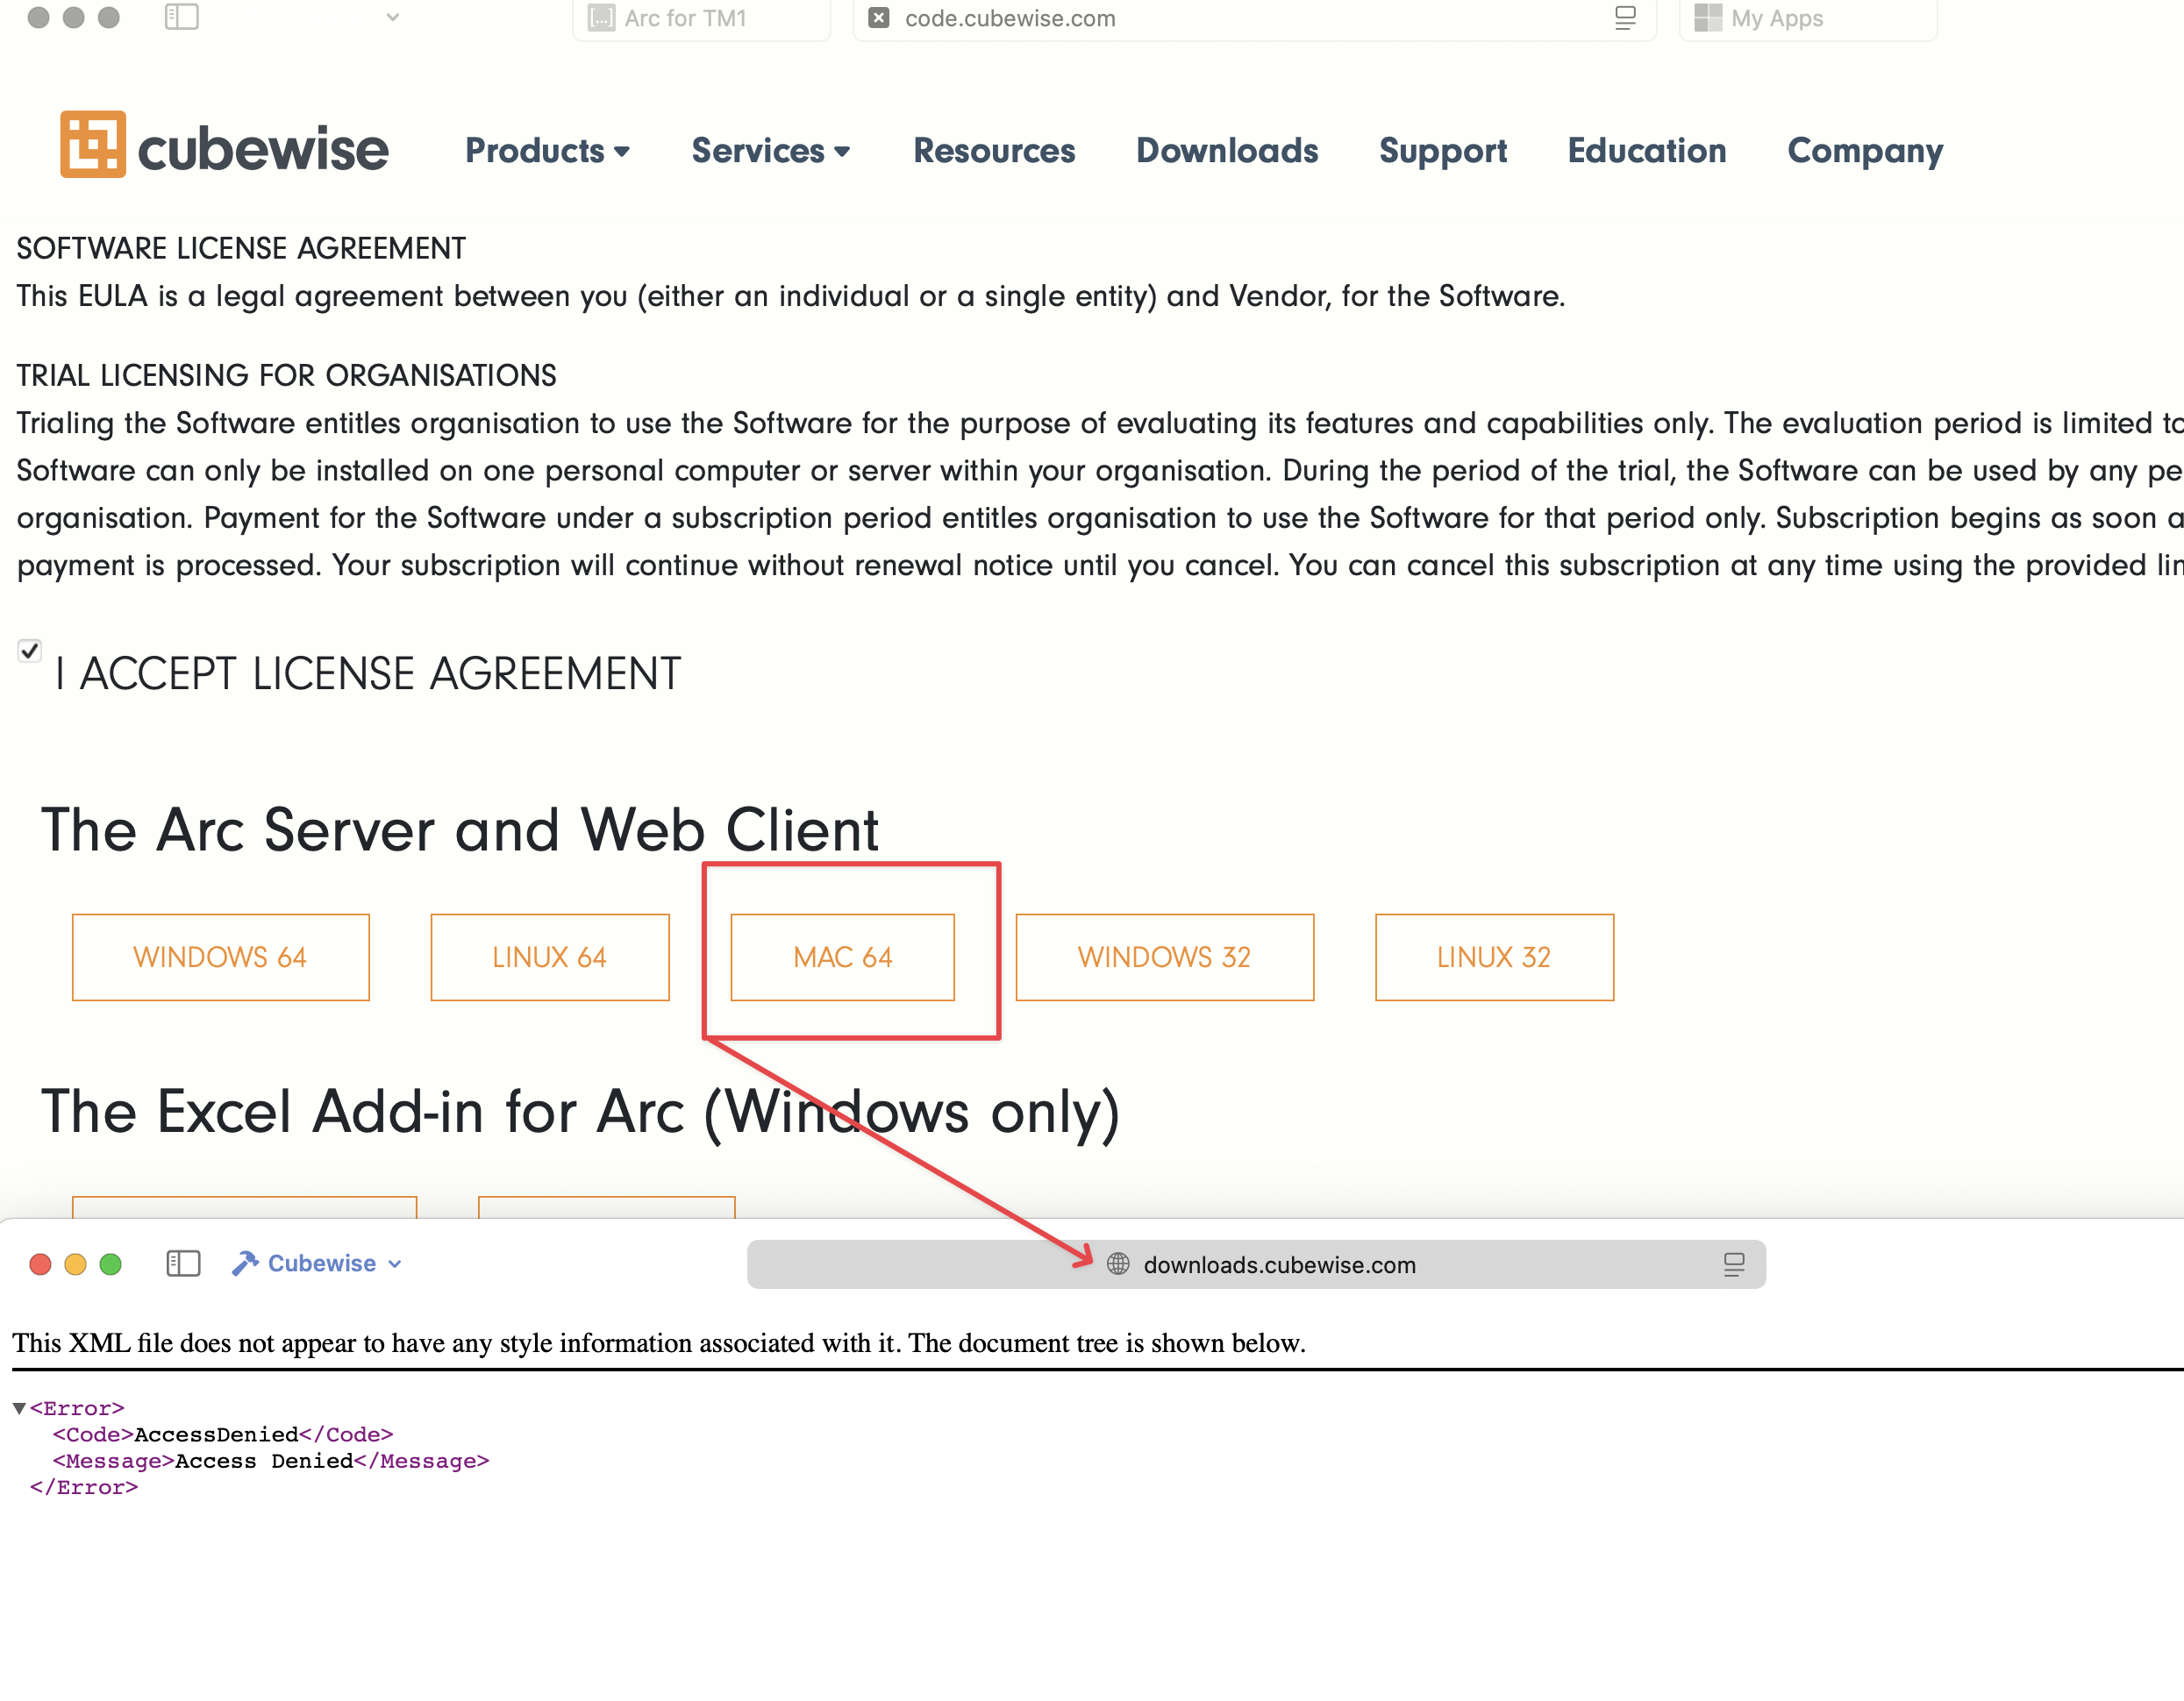
Task: Click the downloads.cubewise.com address field
Action: click(x=1278, y=1264)
